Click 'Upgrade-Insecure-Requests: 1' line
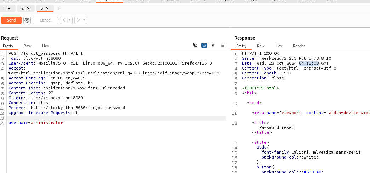Screen dimensions: 370x173 43,113
